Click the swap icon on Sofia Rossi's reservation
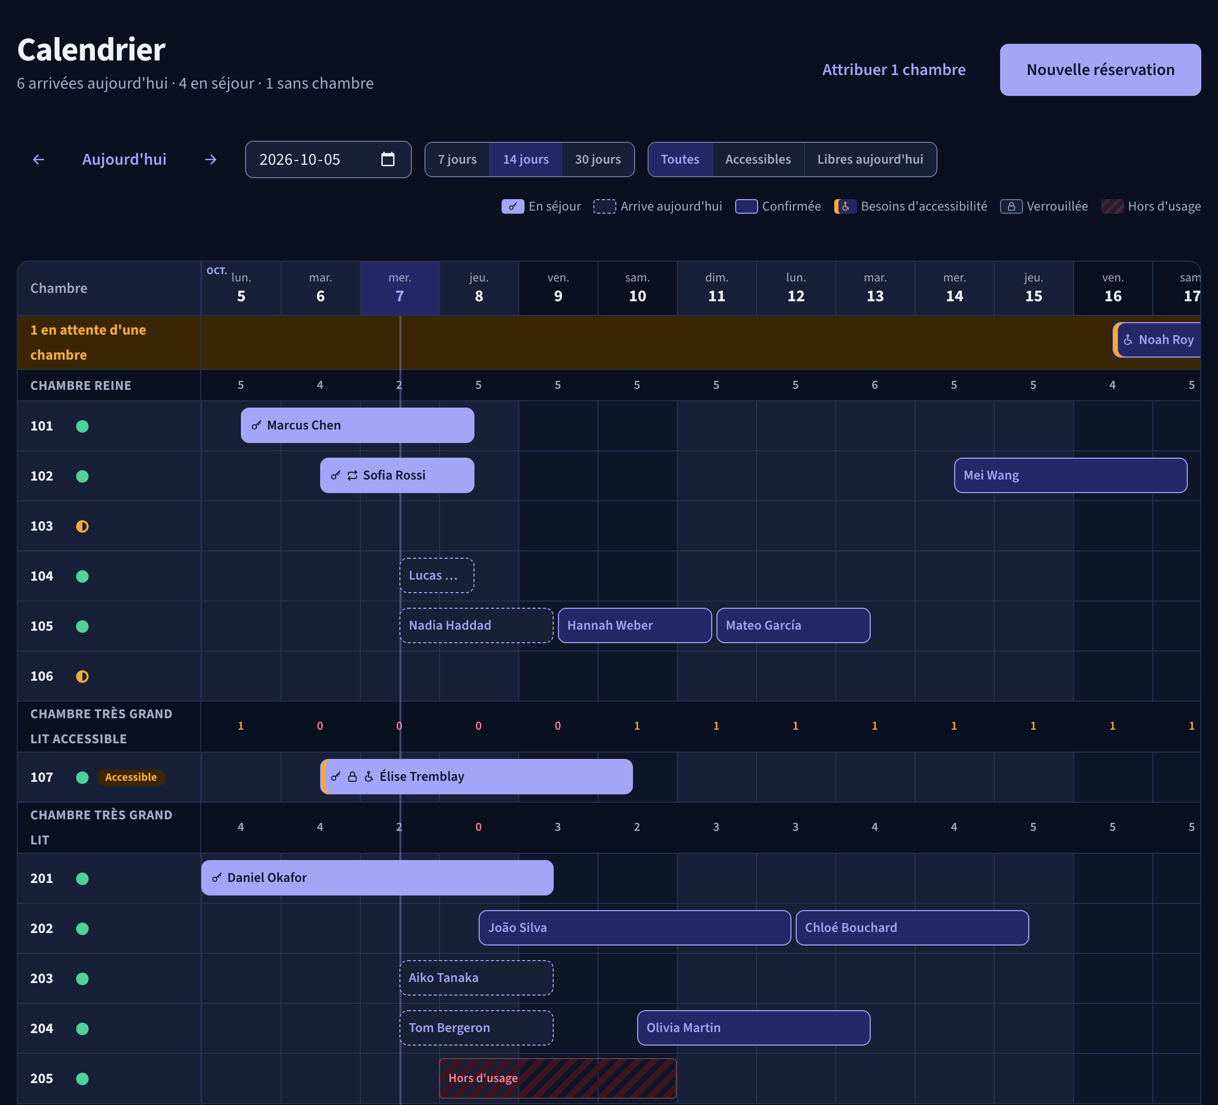Image resolution: width=1218 pixels, height=1105 pixels. (x=352, y=475)
